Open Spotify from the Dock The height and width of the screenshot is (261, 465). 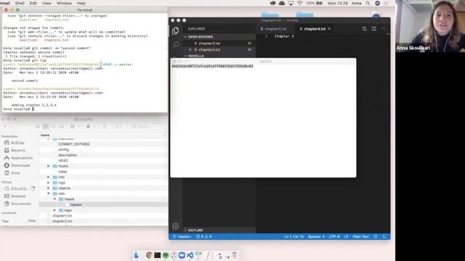pos(166,255)
